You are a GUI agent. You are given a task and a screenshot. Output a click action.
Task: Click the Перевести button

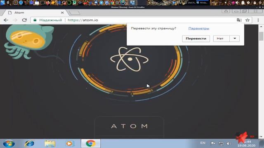pos(196,39)
